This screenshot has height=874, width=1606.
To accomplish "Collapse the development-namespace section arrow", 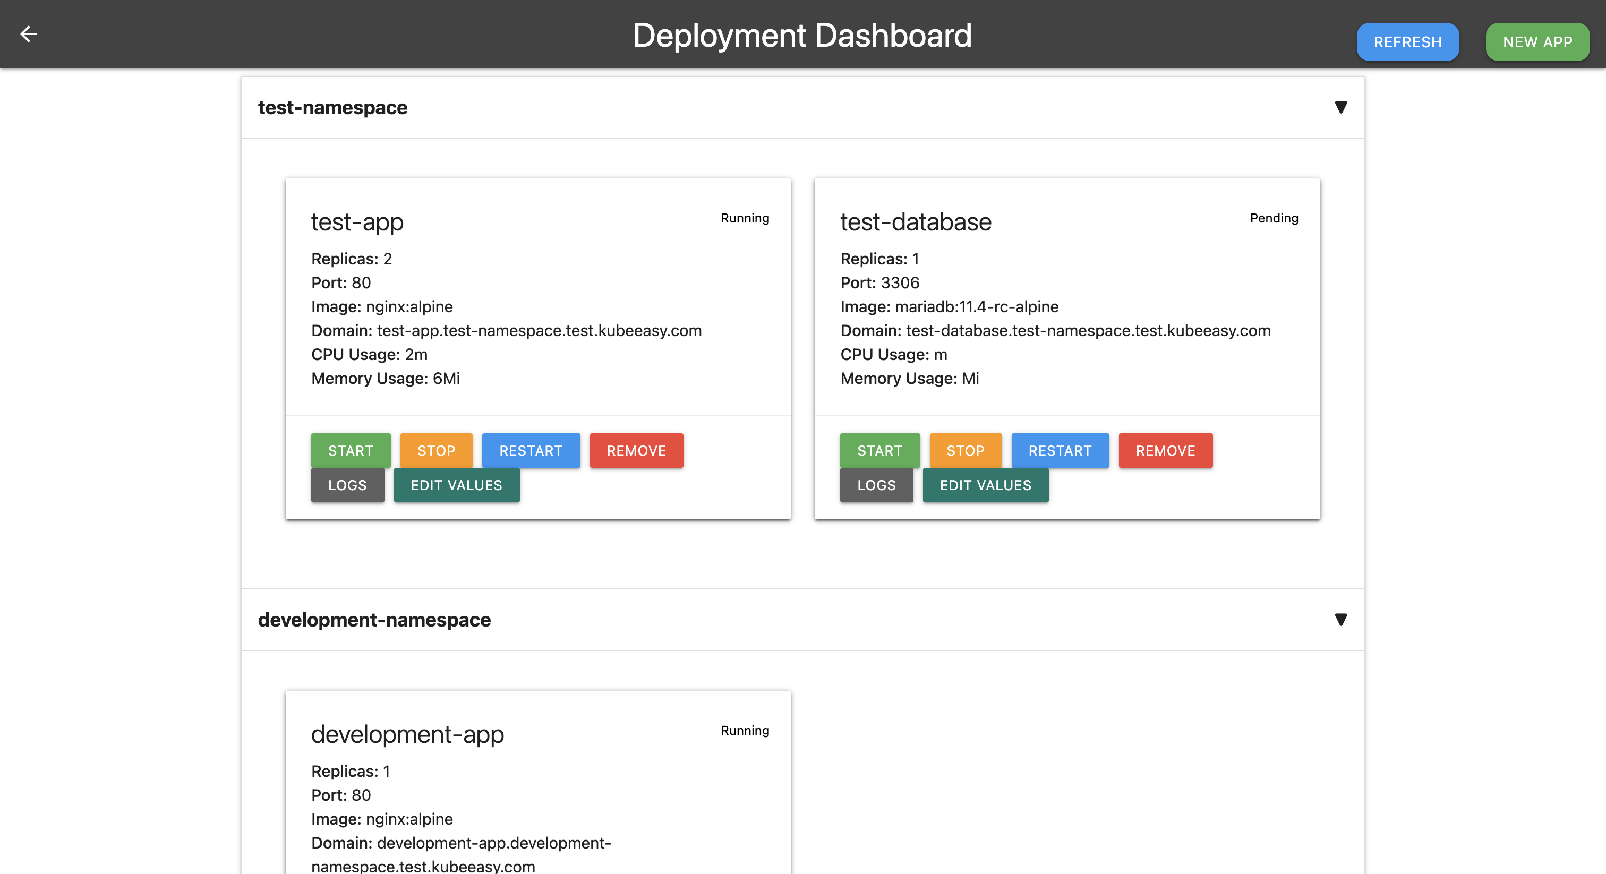I will (x=1340, y=619).
